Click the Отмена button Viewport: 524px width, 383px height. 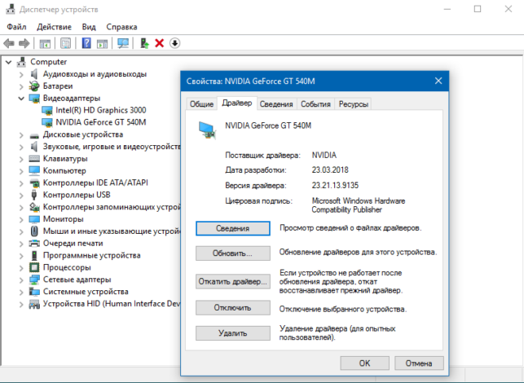pyautogui.click(x=419, y=363)
